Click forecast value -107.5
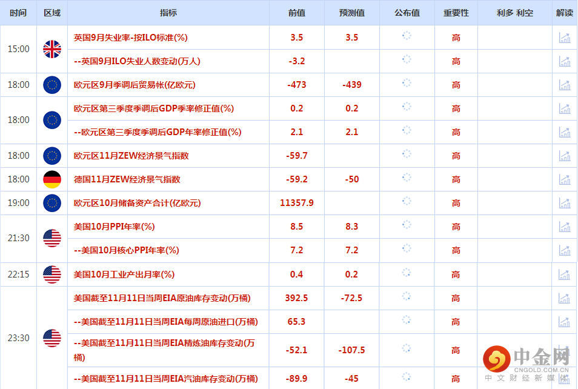This screenshot has width=578, height=389. [x=351, y=350]
